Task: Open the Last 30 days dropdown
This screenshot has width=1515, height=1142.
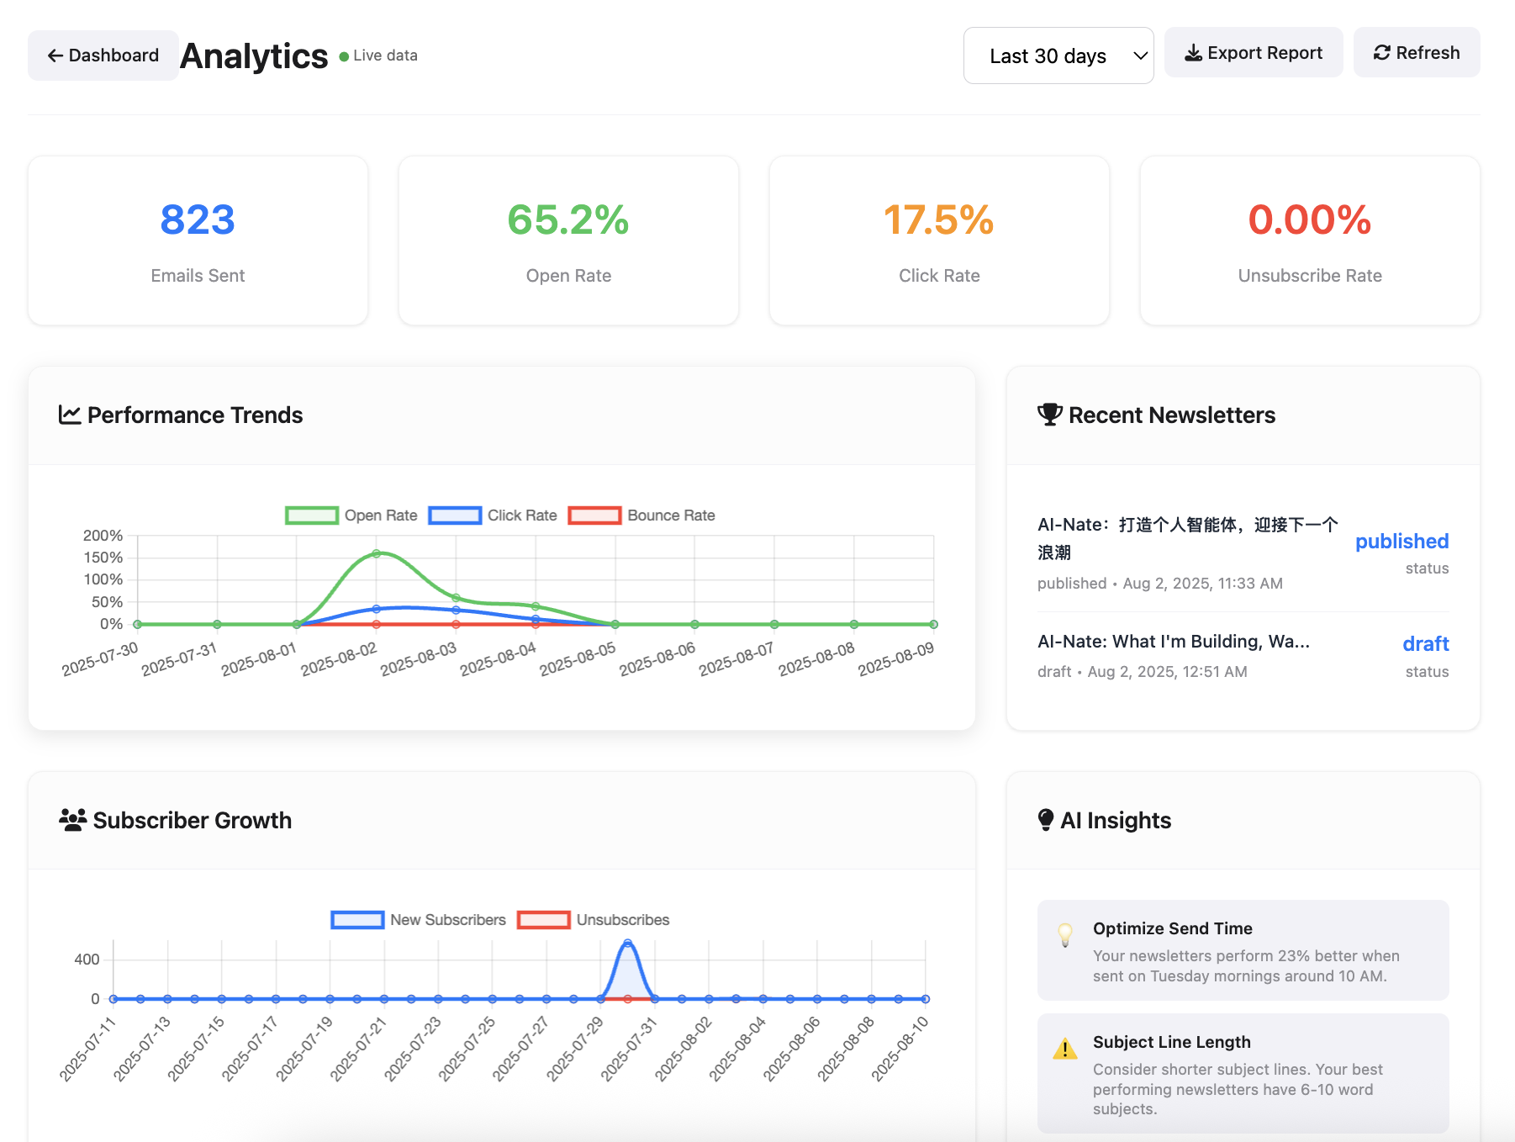Action: pos(1059,56)
